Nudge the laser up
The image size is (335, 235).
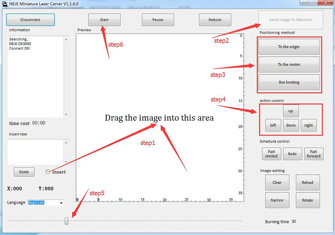point(291,111)
